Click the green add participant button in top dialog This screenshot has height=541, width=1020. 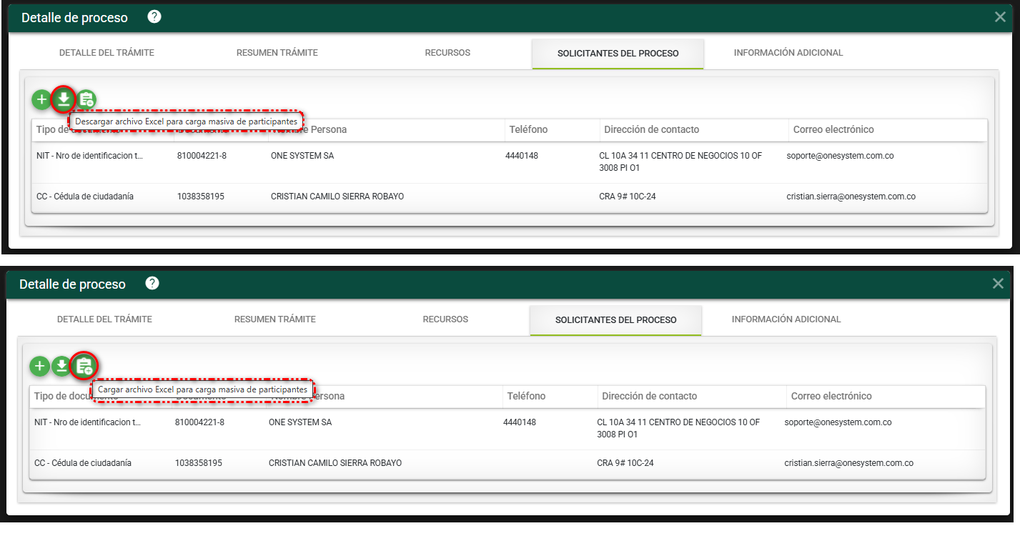(x=41, y=99)
